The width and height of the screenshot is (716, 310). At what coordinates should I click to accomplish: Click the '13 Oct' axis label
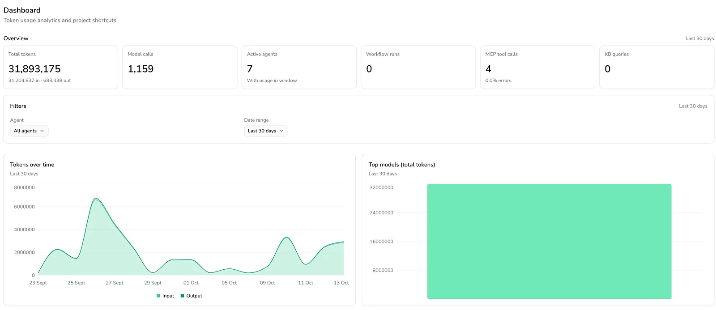341,283
